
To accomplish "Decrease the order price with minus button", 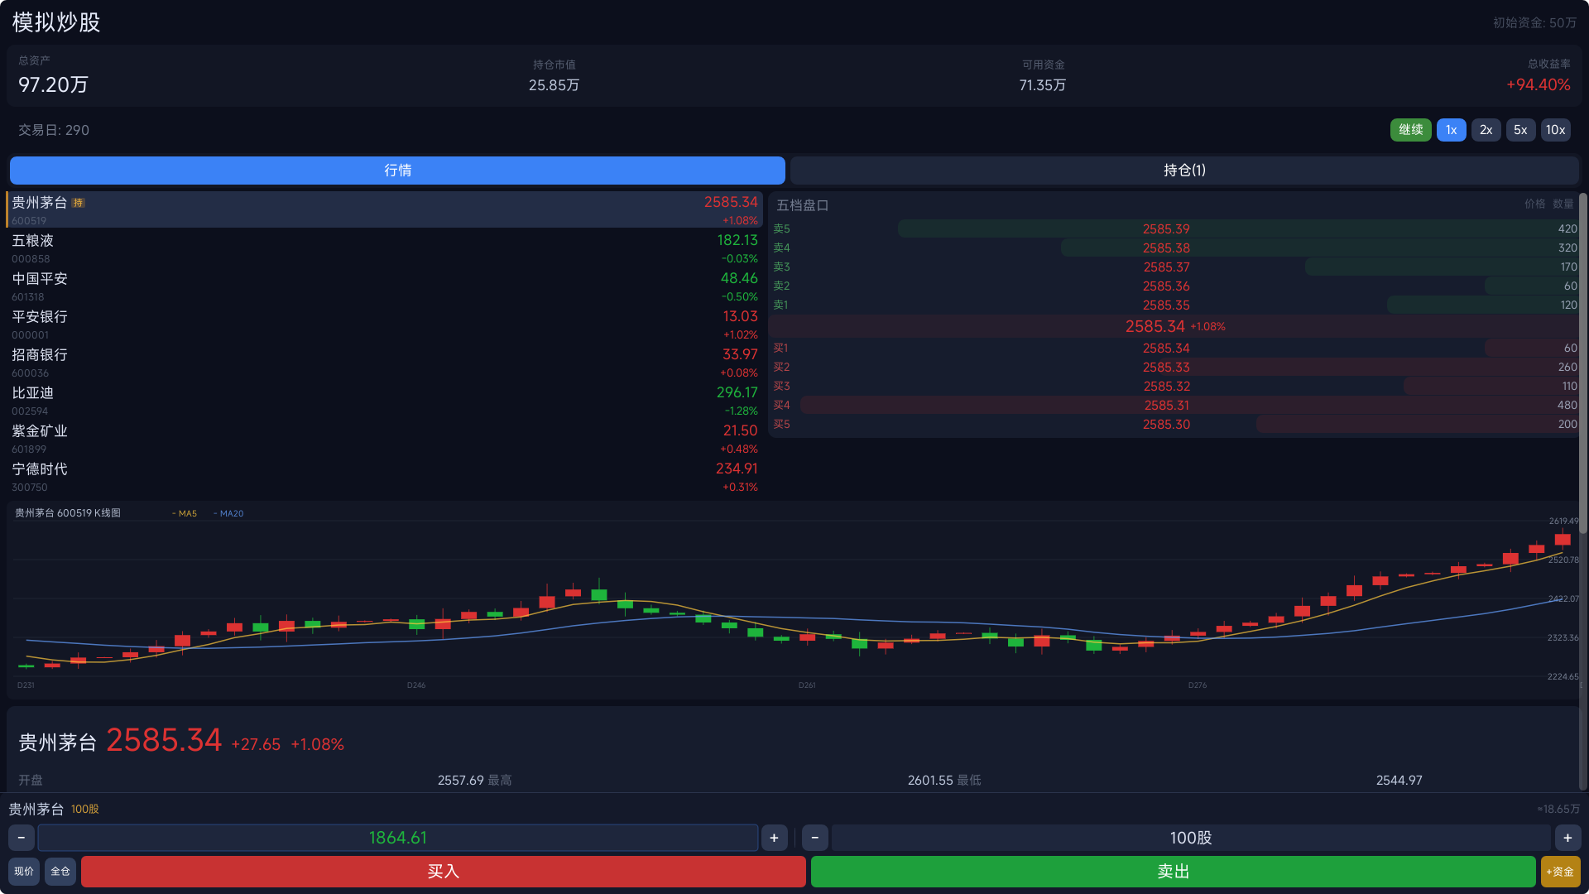I will click(22, 838).
